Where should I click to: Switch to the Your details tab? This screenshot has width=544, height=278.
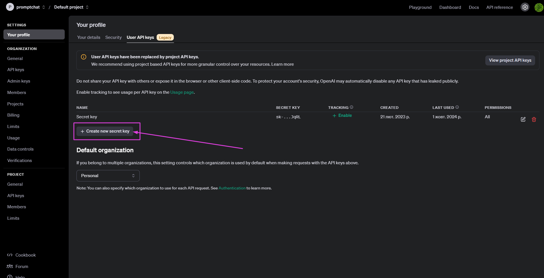click(x=89, y=37)
